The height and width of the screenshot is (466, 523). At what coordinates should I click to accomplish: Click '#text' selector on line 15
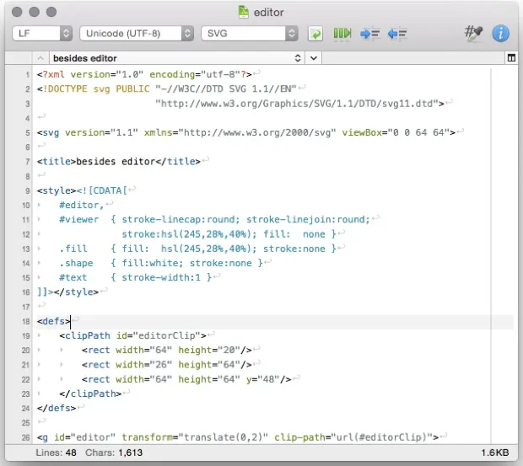(73, 277)
